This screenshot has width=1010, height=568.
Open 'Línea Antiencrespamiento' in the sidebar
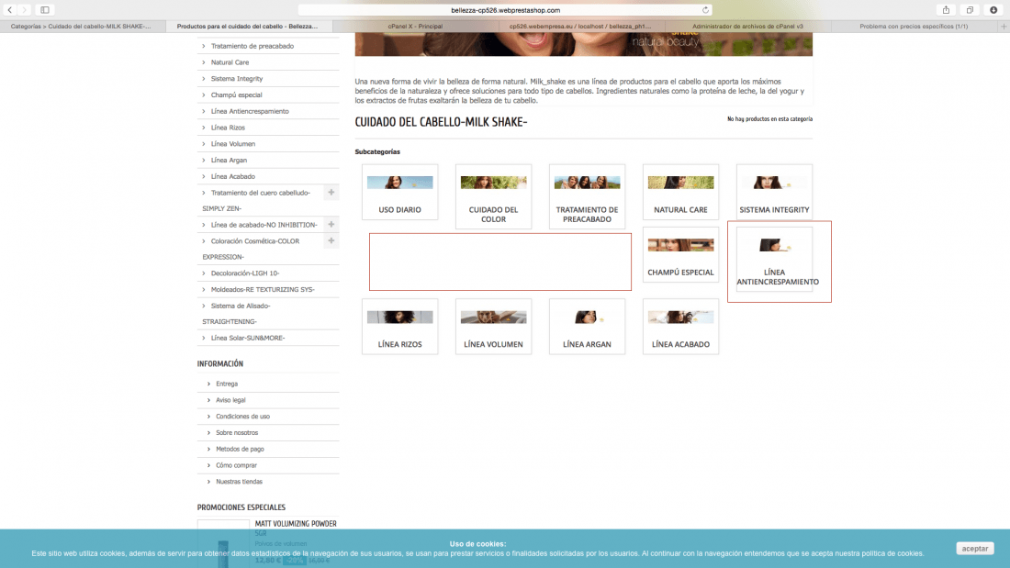pos(249,111)
